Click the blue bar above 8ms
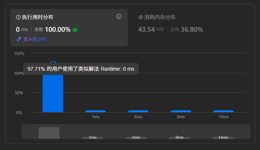The image size is (260, 150). [138, 111]
